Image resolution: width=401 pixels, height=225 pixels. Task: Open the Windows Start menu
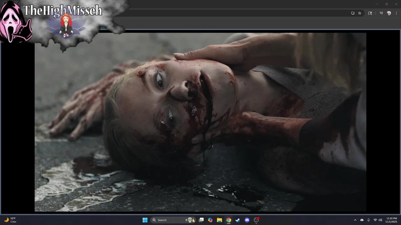(x=145, y=220)
